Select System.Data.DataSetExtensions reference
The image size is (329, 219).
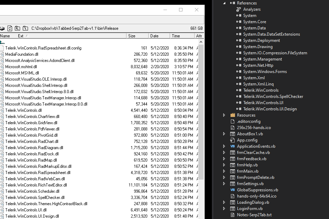coord(272,34)
